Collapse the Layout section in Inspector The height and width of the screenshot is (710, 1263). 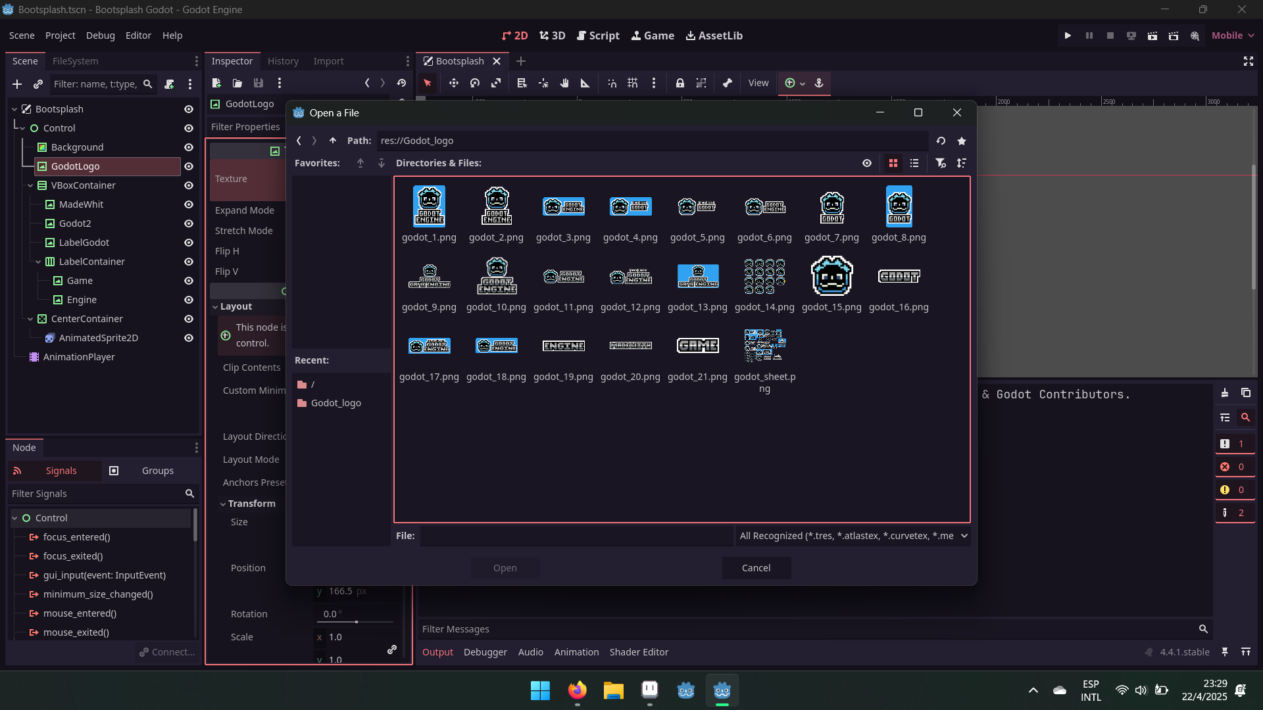pyautogui.click(x=215, y=307)
